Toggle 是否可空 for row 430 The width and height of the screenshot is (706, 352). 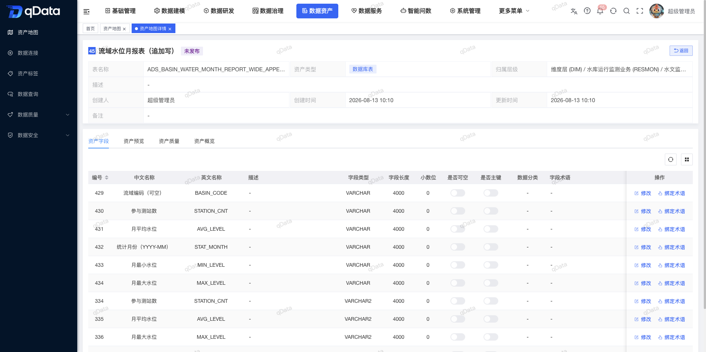(458, 211)
